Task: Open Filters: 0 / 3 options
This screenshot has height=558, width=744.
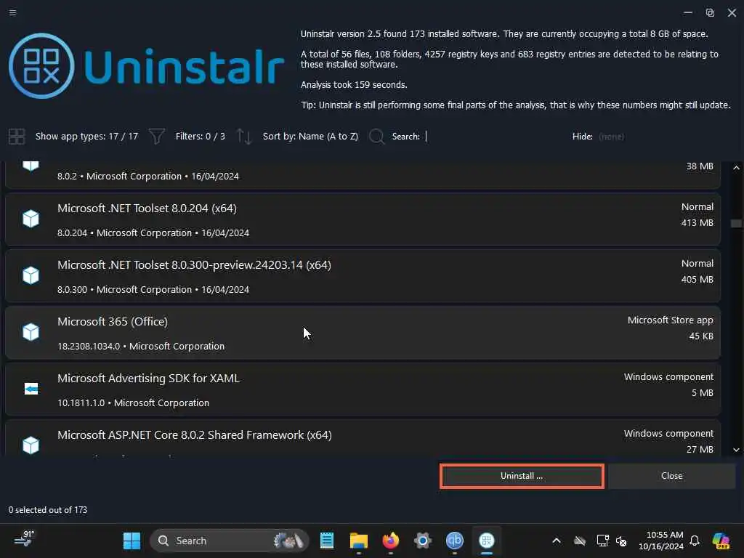Action: [200, 137]
